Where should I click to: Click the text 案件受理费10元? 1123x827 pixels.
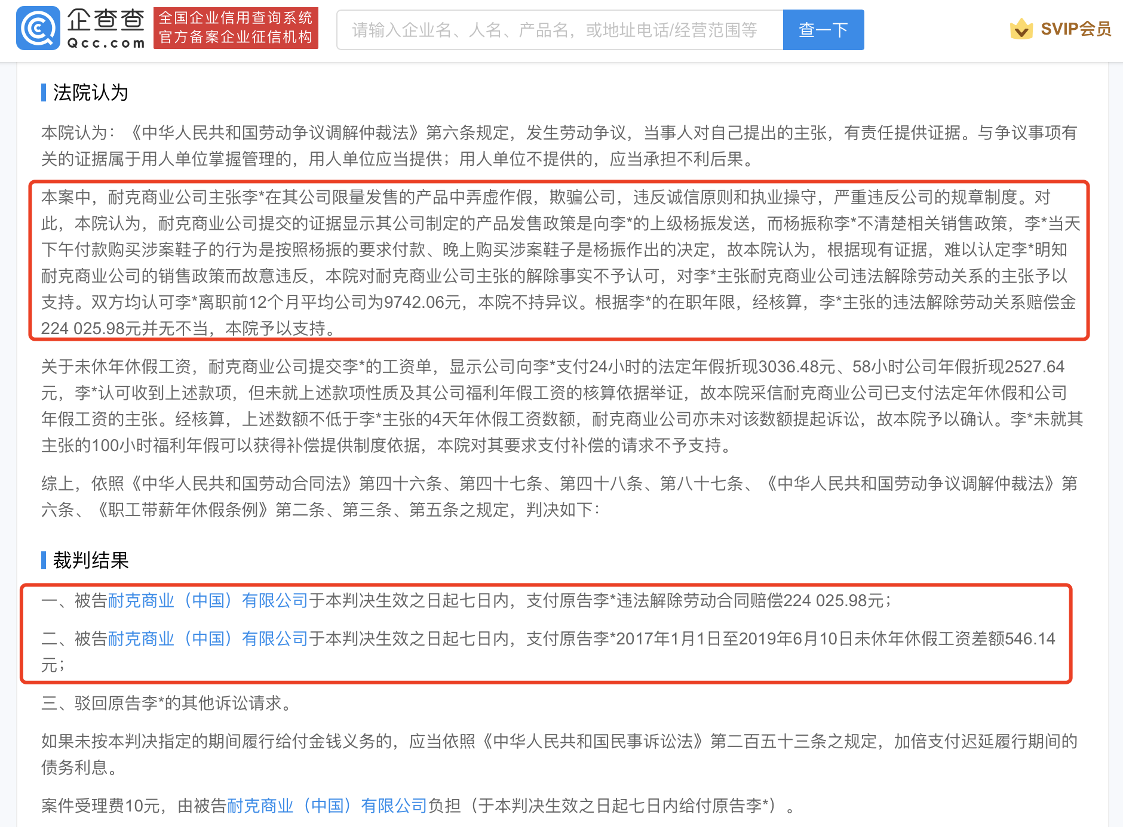[x=100, y=806]
